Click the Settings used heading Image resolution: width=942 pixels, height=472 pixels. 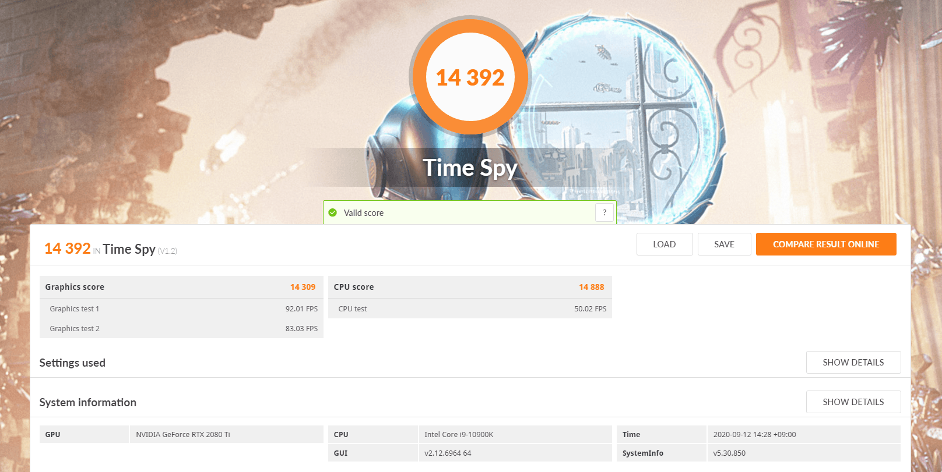coord(72,363)
